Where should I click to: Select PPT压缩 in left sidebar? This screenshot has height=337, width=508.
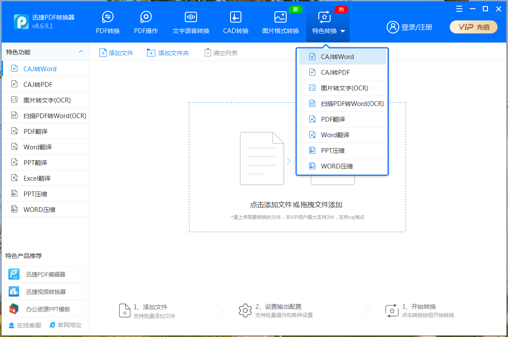(x=46, y=194)
